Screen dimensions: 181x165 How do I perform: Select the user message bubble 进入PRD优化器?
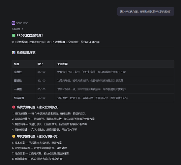[x=146, y=12]
